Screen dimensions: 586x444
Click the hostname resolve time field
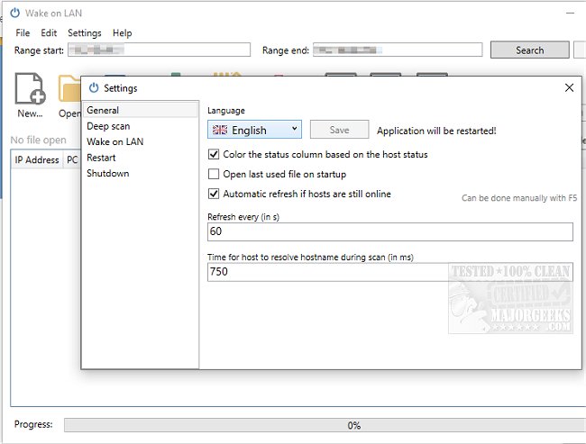click(x=390, y=272)
